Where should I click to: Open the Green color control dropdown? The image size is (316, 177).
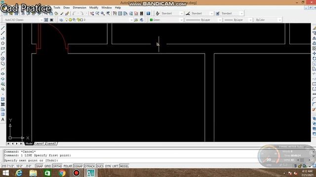click(181, 20)
